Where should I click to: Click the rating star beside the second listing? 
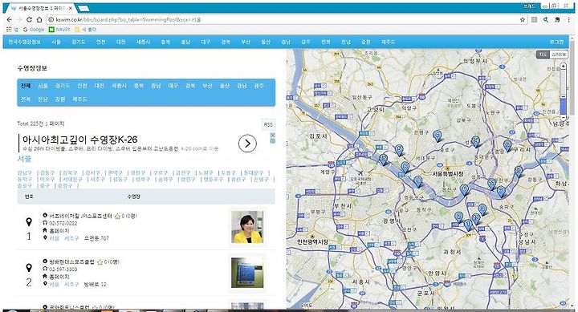[x=100, y=262]
